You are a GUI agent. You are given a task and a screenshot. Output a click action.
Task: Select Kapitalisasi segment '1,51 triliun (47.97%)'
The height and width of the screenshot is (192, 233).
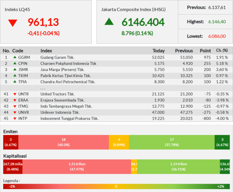coord(77,167)
